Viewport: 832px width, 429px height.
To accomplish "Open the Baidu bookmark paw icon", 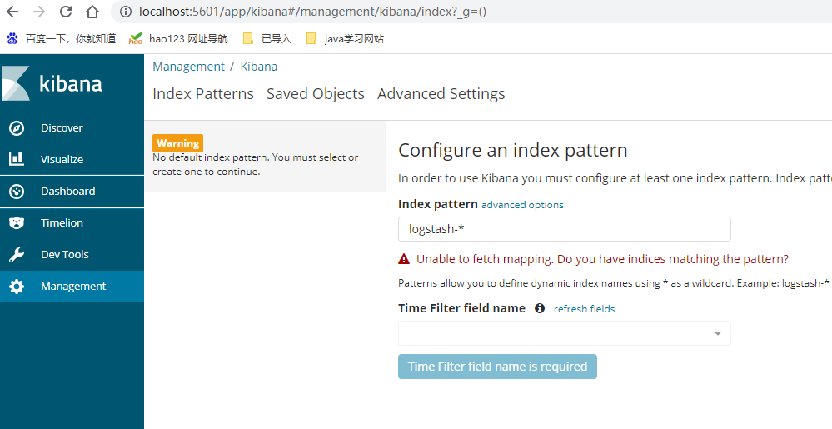I will 12,39.
